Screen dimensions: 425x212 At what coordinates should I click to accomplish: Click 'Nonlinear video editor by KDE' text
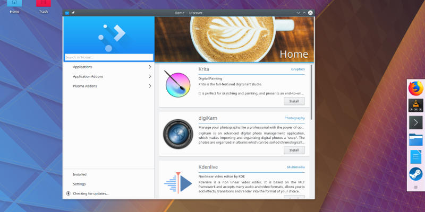coord(222,176)
